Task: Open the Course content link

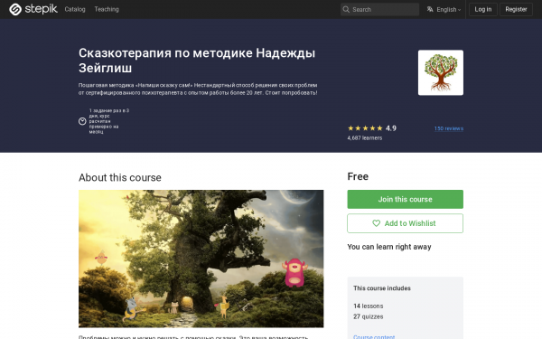Action: tap(374, 336)
